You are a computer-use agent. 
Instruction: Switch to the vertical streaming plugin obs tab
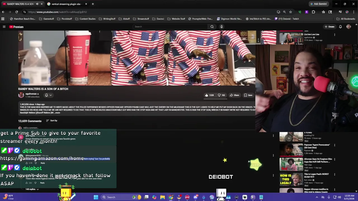coord(67,4)
